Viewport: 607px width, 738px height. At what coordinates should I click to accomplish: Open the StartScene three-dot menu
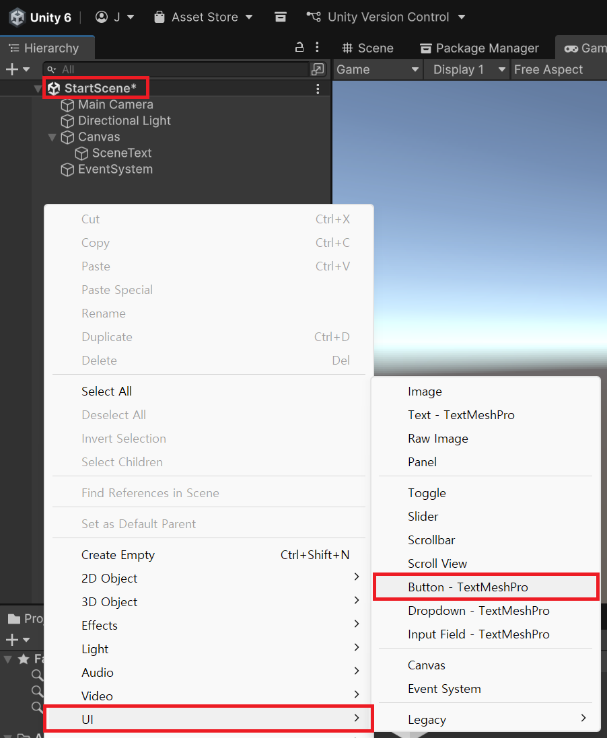click(x=318, y=89)
